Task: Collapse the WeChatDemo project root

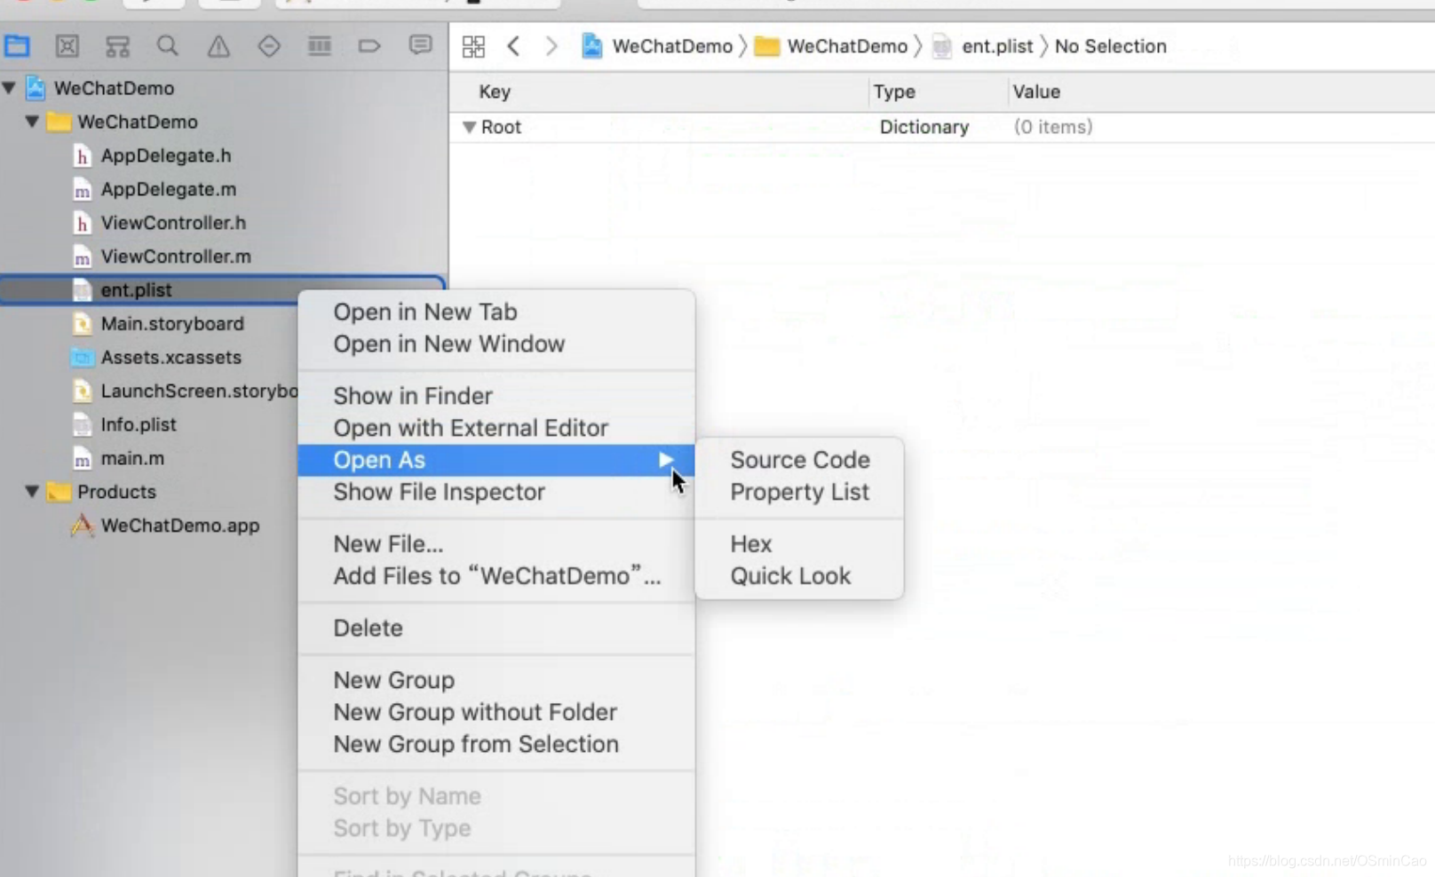Action: coord(9,88)
